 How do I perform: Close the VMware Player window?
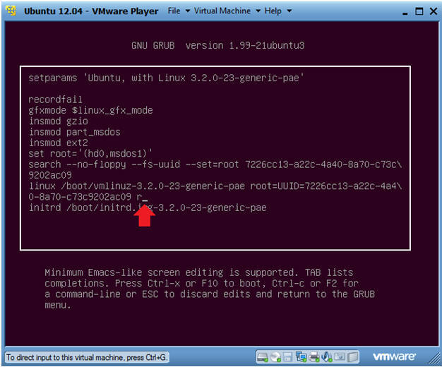tap(434, 11)
